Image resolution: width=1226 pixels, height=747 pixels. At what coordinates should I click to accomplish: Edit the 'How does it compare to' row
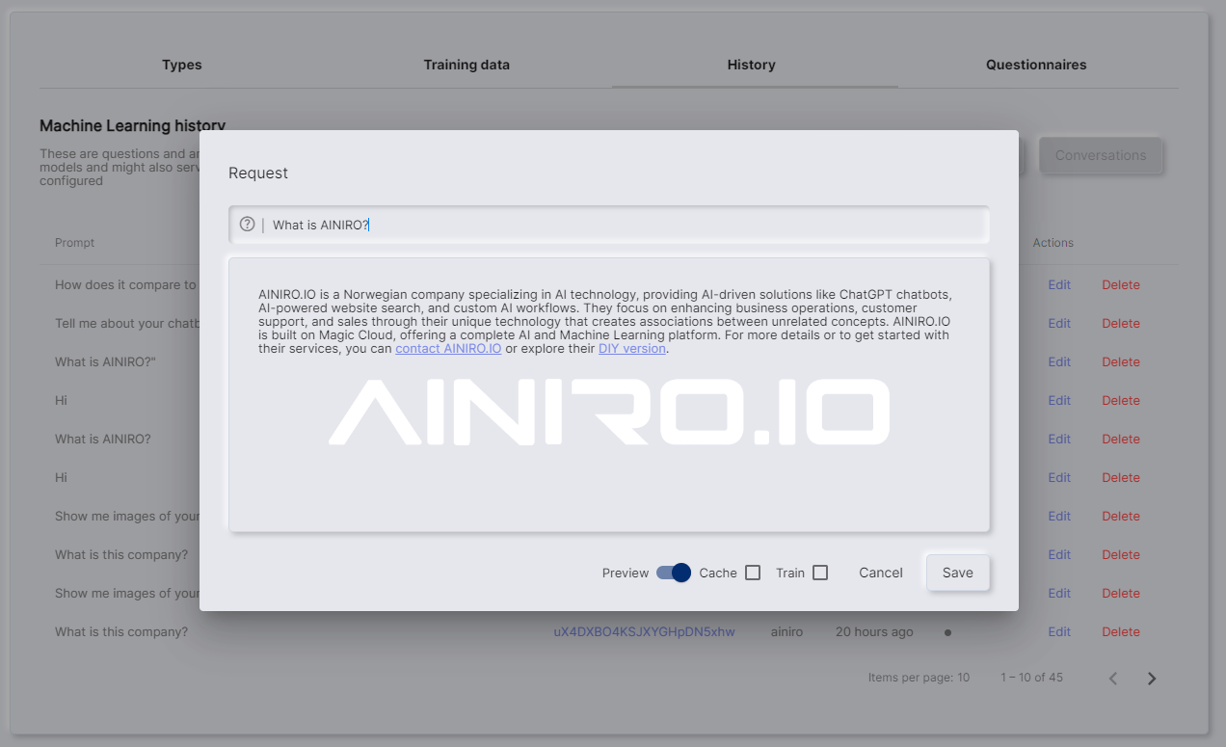[x=1059, y=285]
